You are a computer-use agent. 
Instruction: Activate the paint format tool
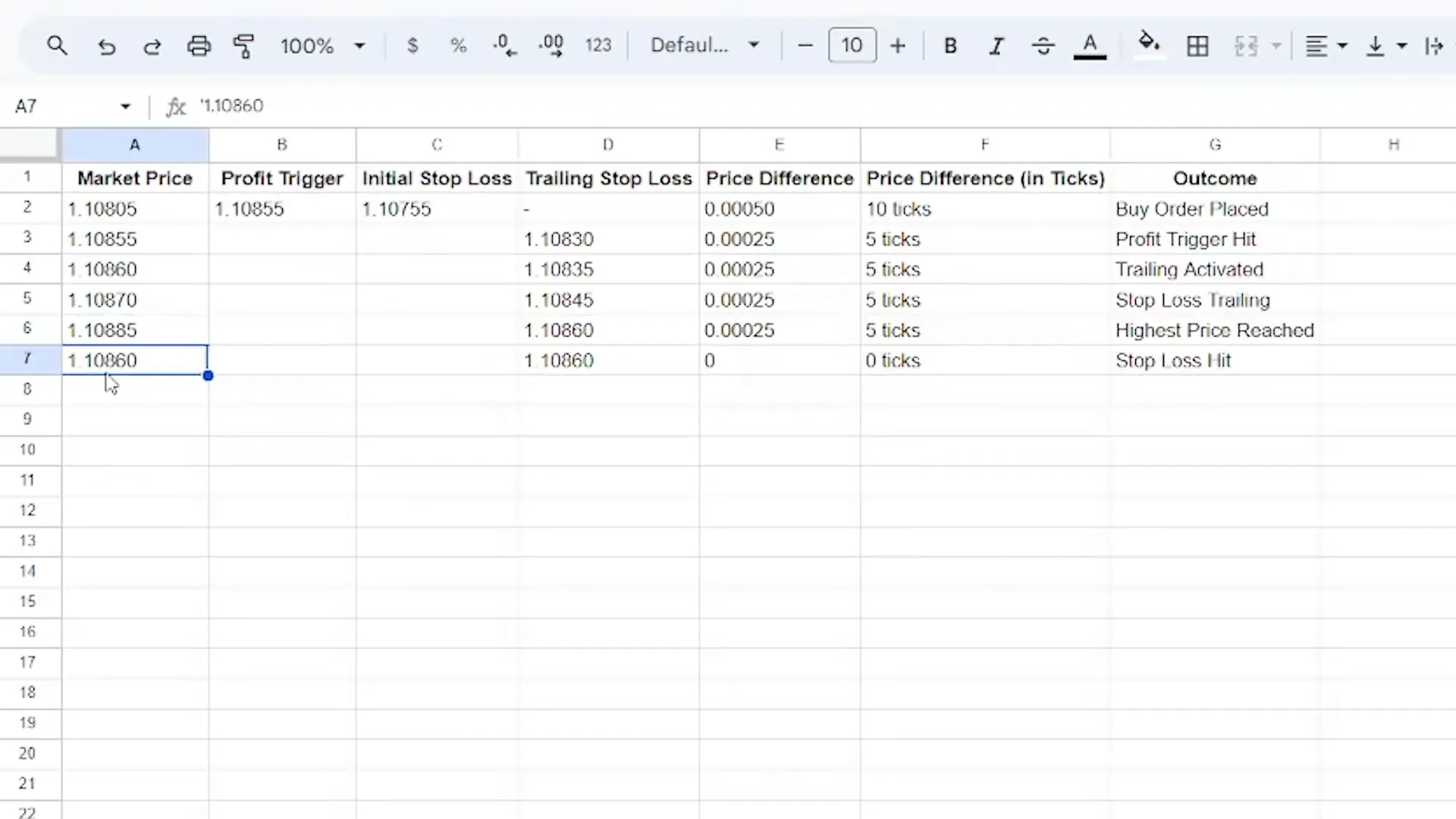(x=243, y=46)
